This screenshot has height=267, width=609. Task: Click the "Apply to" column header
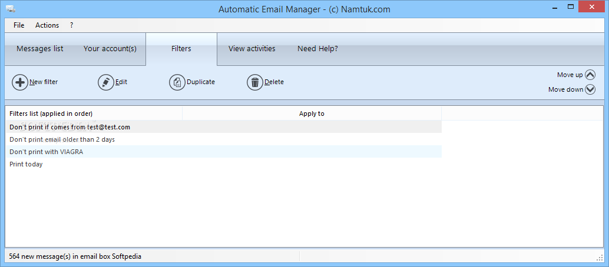312,114
